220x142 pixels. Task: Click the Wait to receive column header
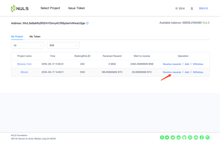coord(142,56)
